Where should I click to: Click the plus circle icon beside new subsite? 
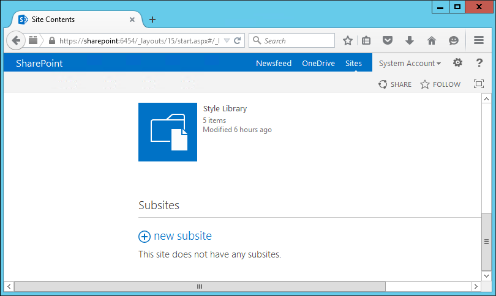click(145, 236)
